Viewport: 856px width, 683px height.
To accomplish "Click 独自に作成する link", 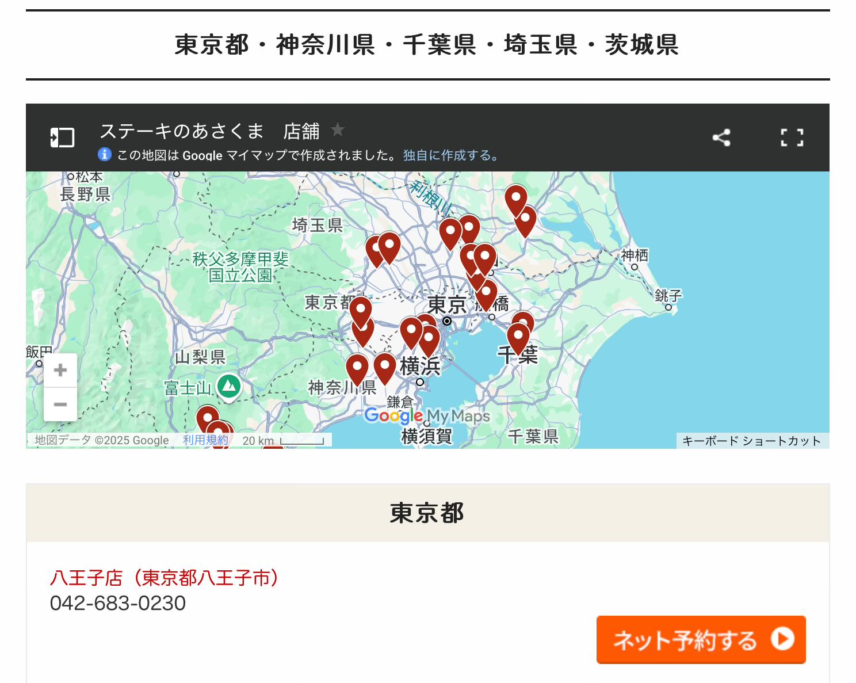I will [x=451, y=155].
